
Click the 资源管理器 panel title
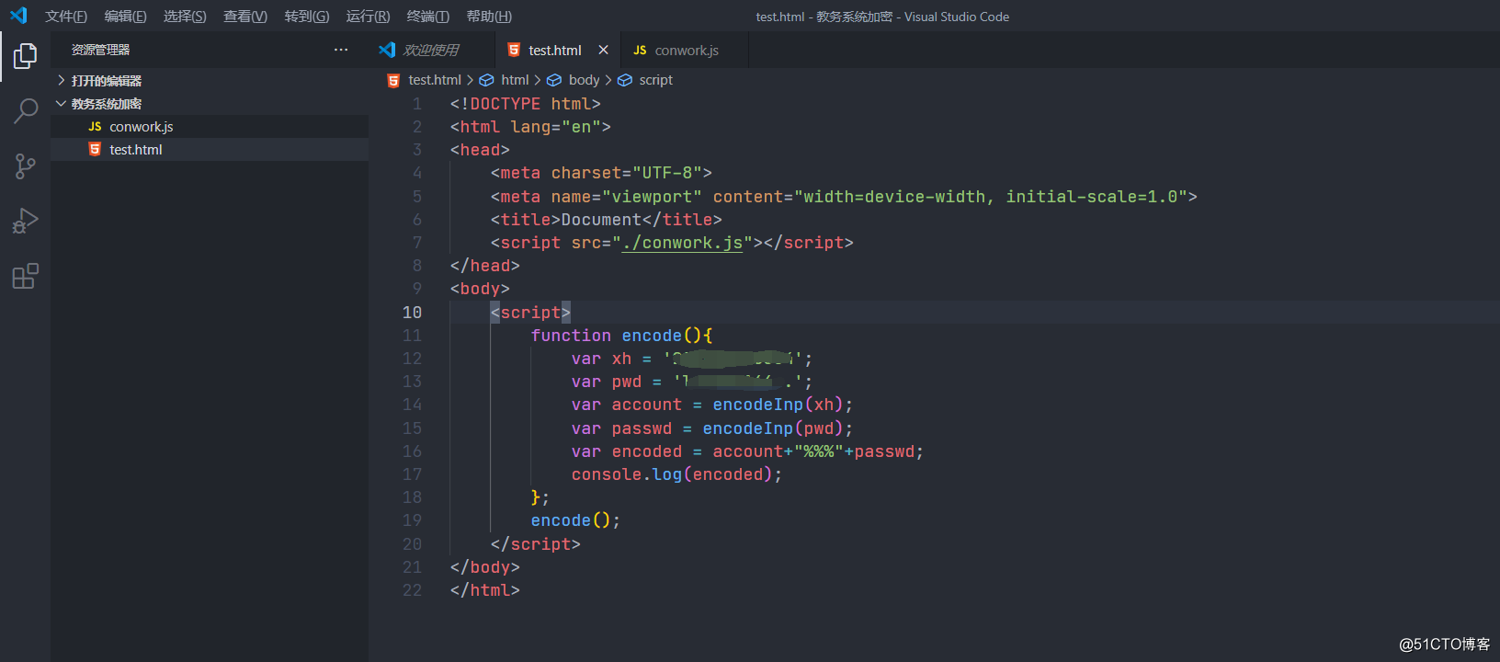100,50
